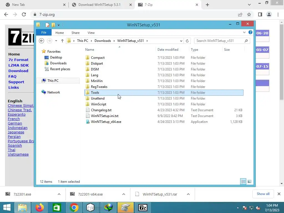The image size is (284, 213).
Task: Open the LZMA SDK link
Action: tap(19, 65)
